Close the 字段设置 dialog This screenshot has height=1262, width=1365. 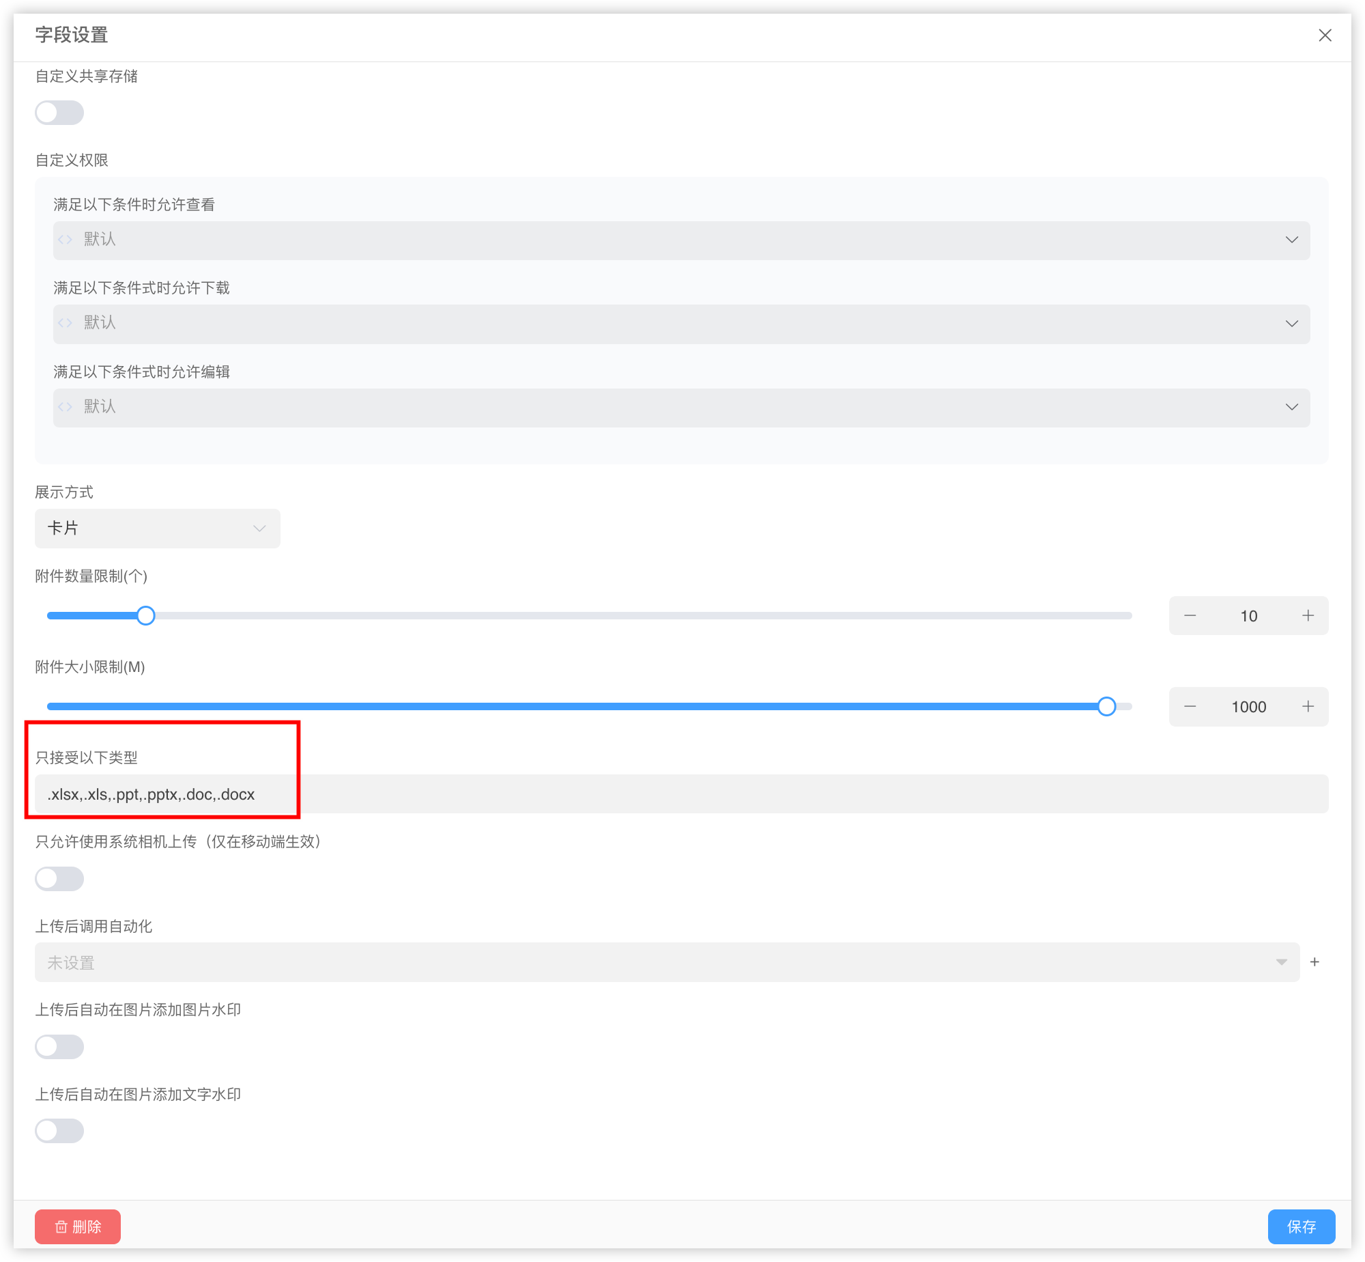[1325, 35]
